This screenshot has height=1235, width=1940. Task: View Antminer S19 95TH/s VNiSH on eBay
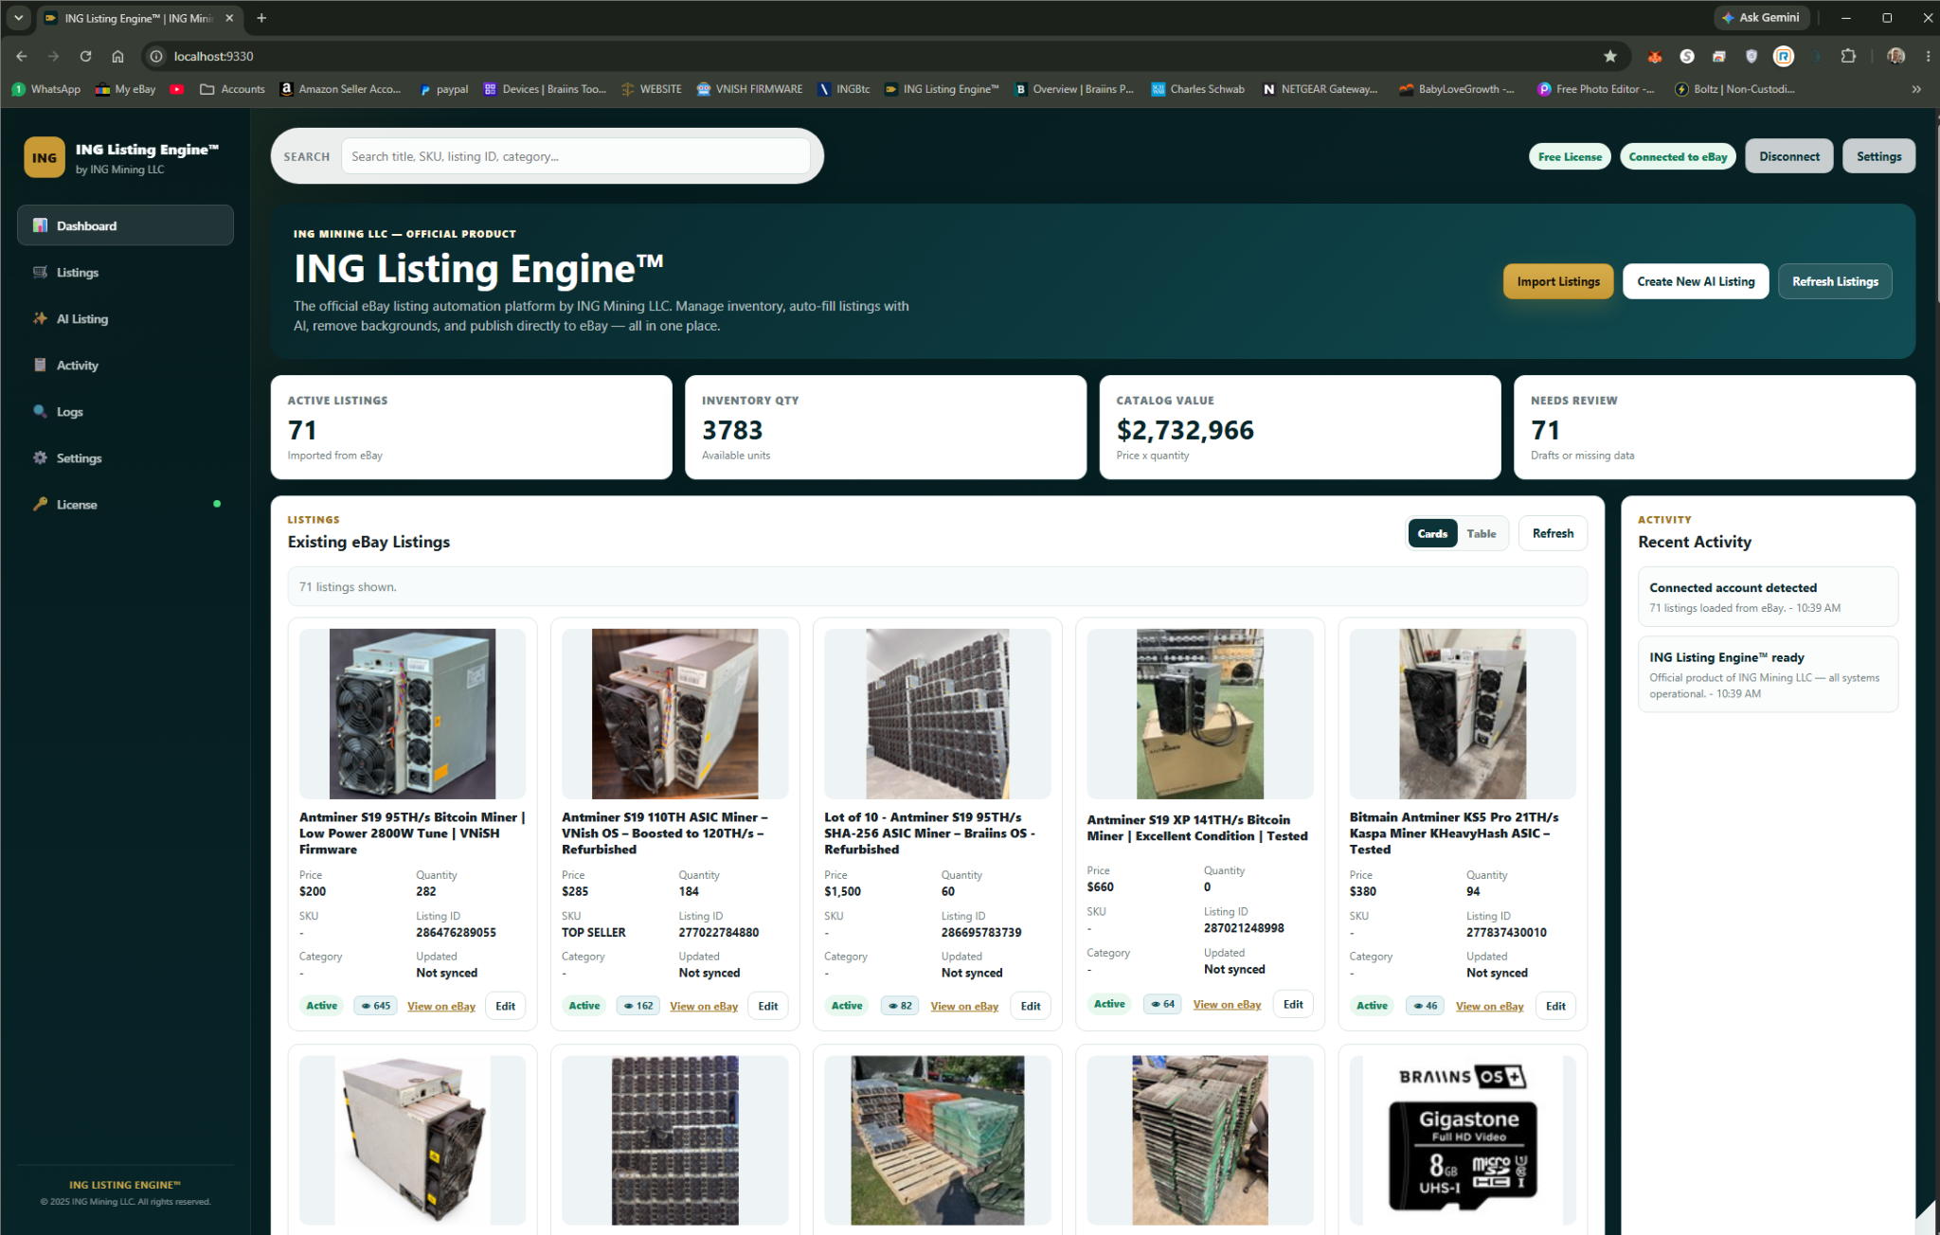[x=441, y=1006]
